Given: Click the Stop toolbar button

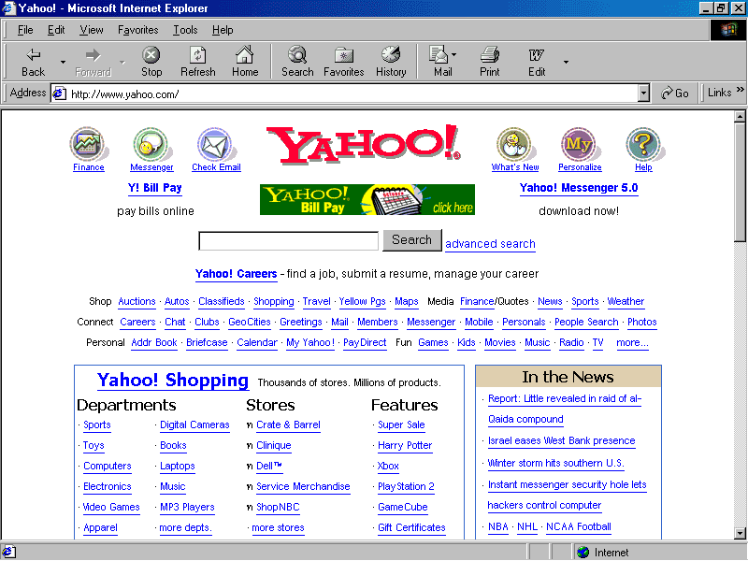Looking at the screenshot, I should [x=151, y=62].
